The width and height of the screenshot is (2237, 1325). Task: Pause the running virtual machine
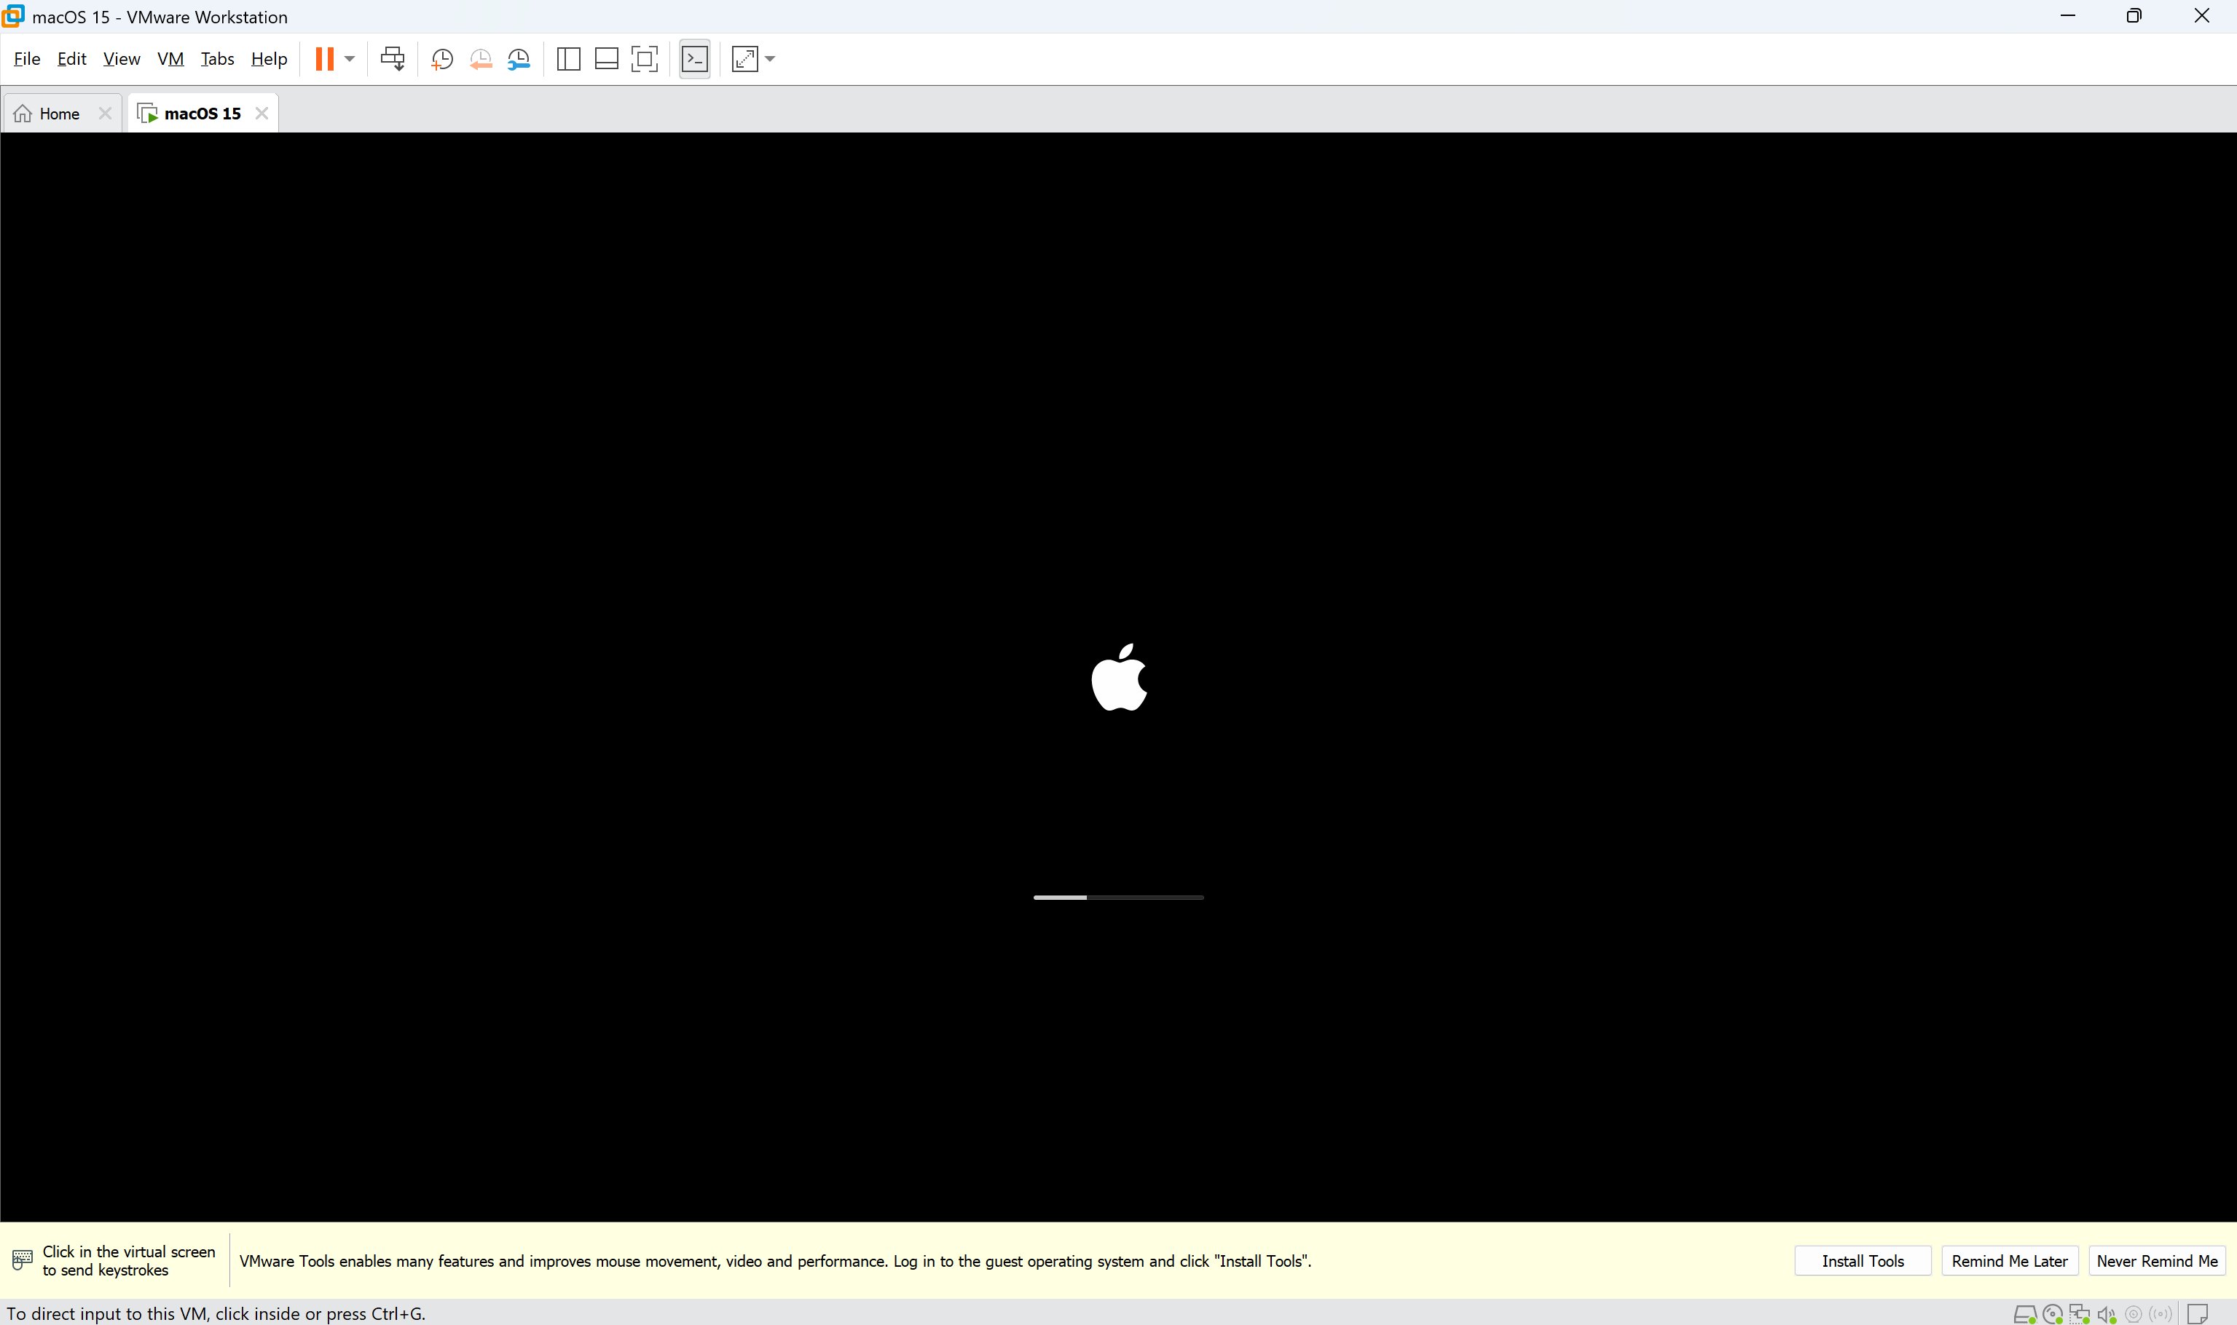(x=324, y=59)
